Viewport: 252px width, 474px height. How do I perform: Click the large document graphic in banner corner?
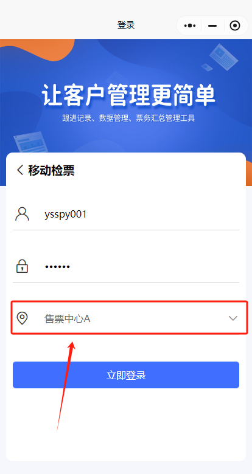223,57
